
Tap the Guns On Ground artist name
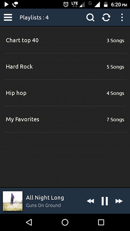click(43, 205)
